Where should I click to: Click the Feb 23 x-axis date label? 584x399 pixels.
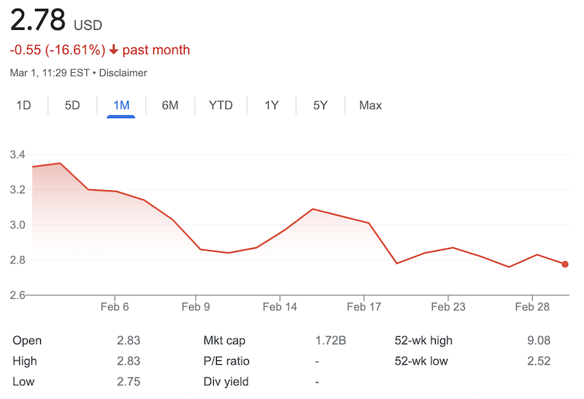coord(447,307)
